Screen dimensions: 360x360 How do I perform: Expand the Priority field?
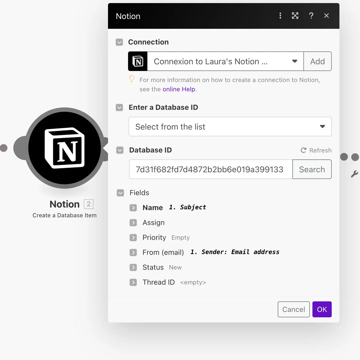click(x=133, y=238)
